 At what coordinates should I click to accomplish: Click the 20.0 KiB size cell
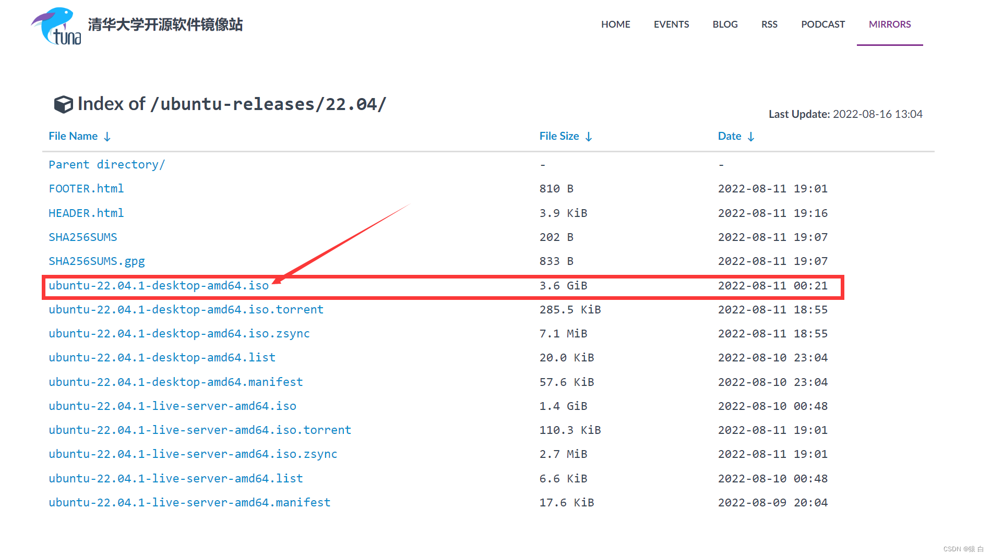pyautogui.click(x=567, y=358)
